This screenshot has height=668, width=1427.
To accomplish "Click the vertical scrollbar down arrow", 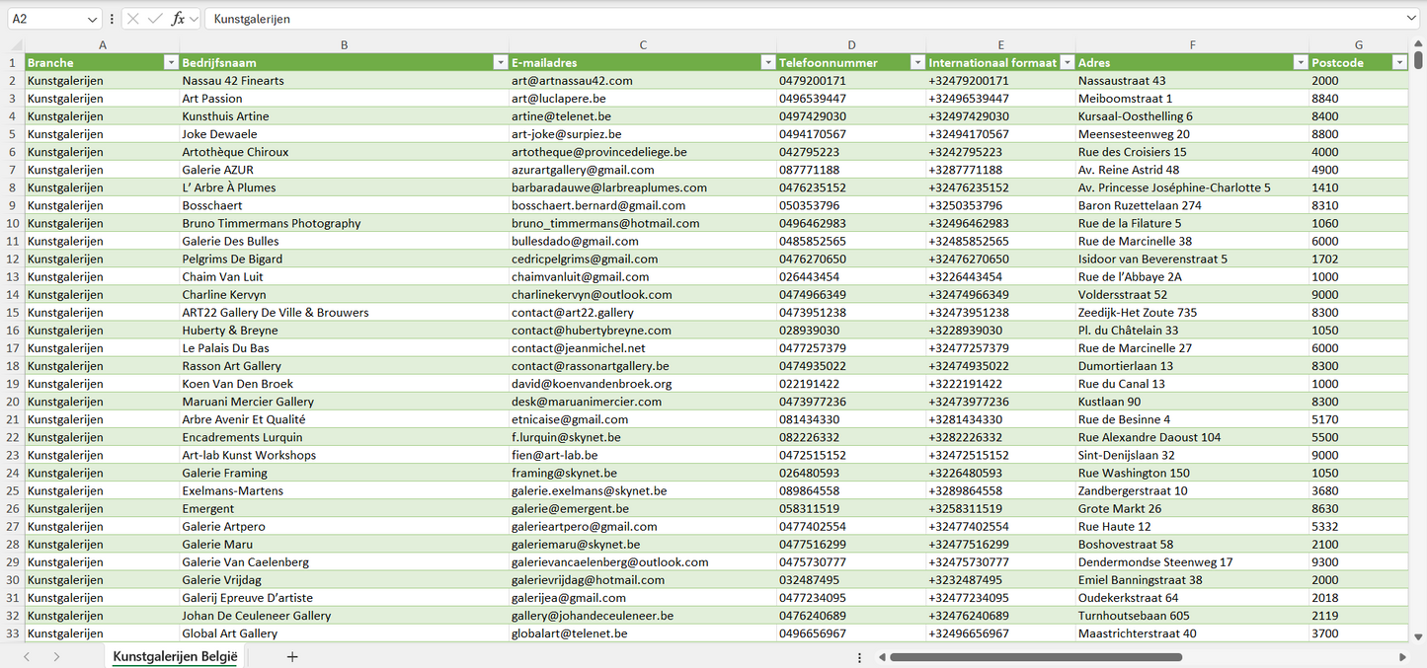I will [x=1419, y=637].
